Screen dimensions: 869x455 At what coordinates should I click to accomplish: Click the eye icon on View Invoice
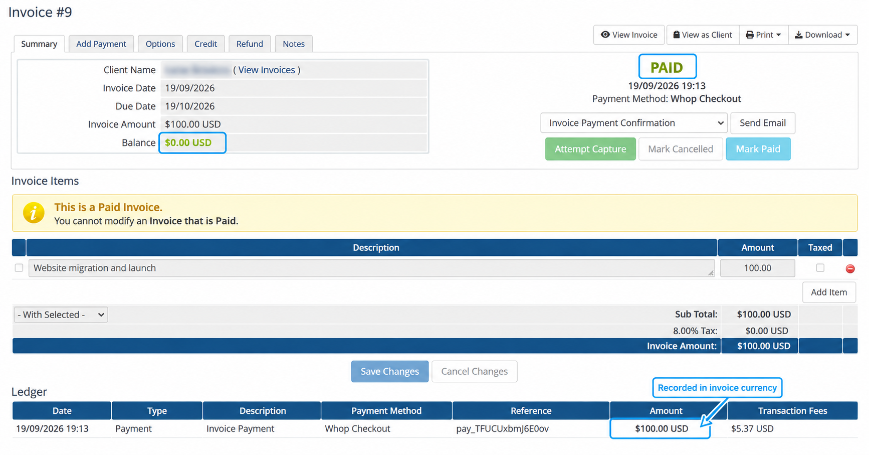click(605, 35)
